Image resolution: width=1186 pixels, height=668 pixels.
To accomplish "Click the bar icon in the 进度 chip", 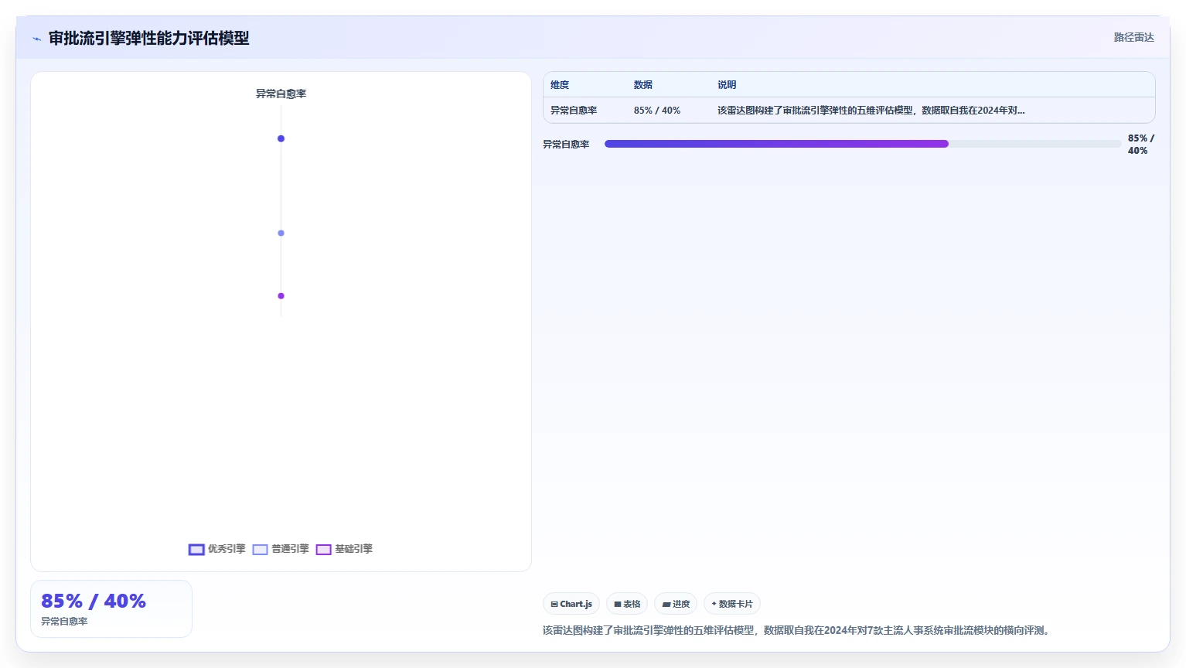I will 666,605.
